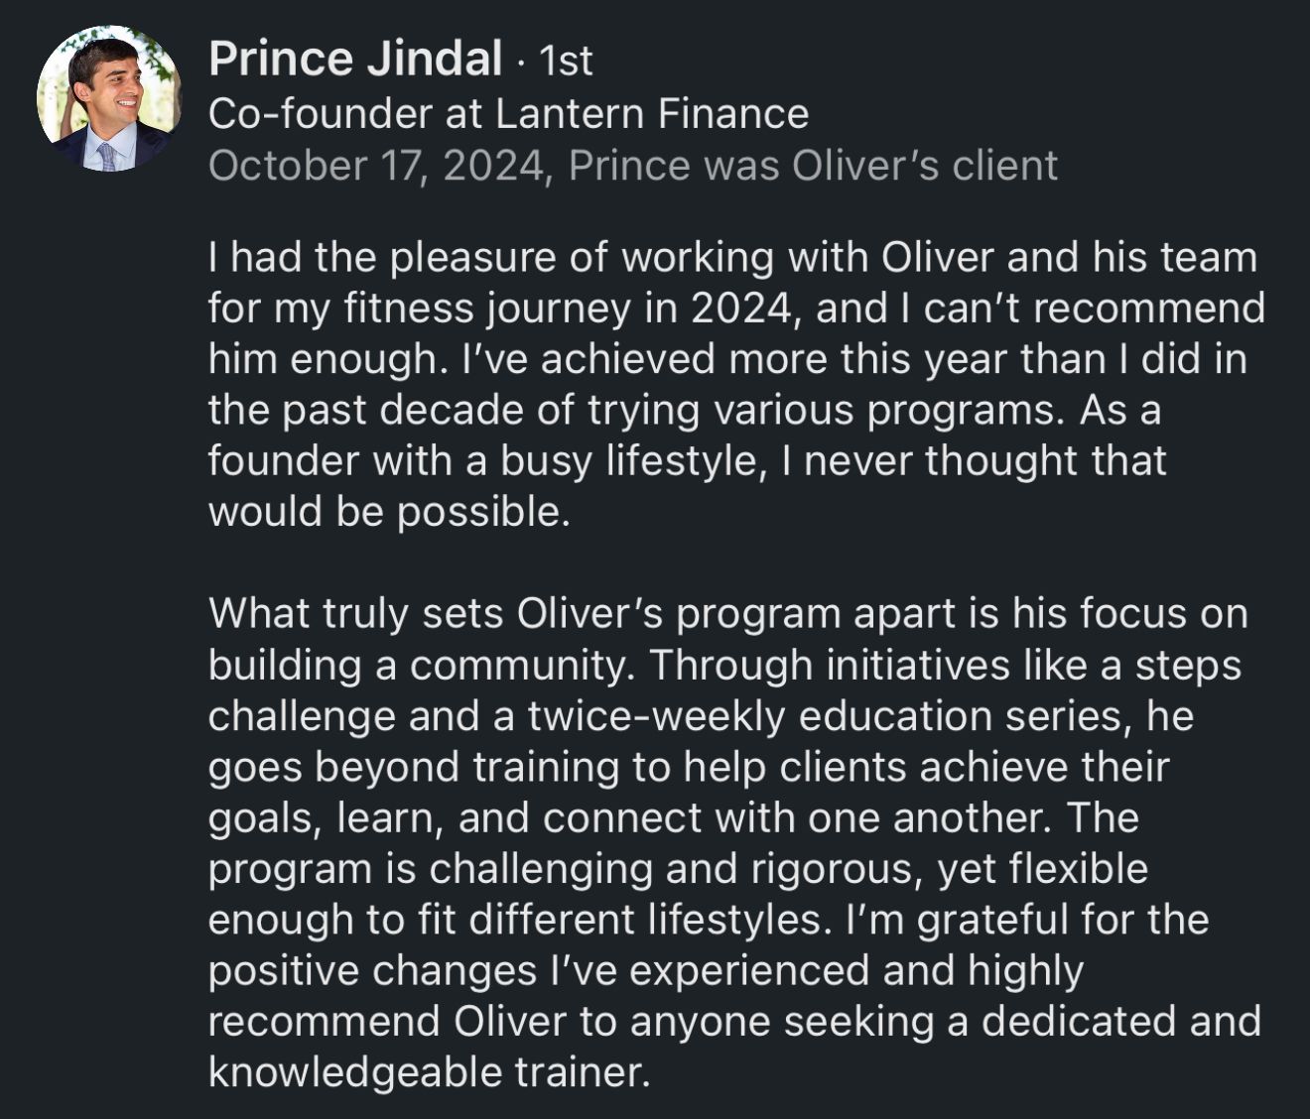Screen dimensions: 1310x1119
Task: Select Lantern Finance in the headline
Action: pyautogui.click(x=652, y=114)
